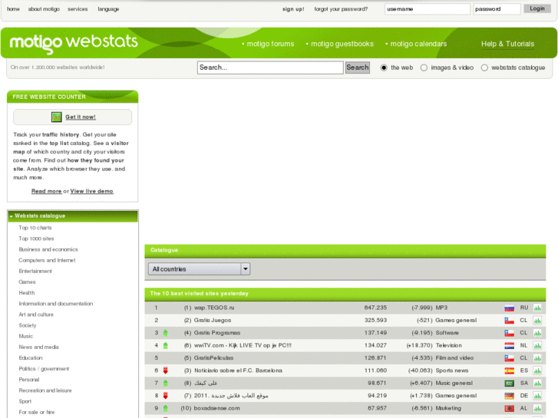Go to motigo calendars
The image size is (558, 418).
[x=418, y=44]
